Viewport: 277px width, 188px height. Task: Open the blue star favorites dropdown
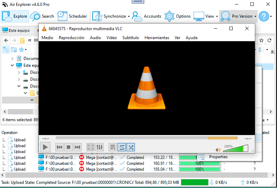point(23,50)
